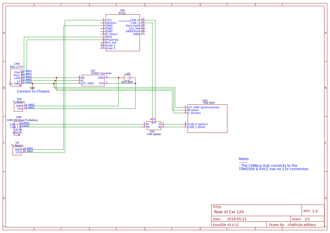Click the Rear of Car 12V title text
Image resolution: width=330 pixels, height=233 pixels.
point(230,212)
